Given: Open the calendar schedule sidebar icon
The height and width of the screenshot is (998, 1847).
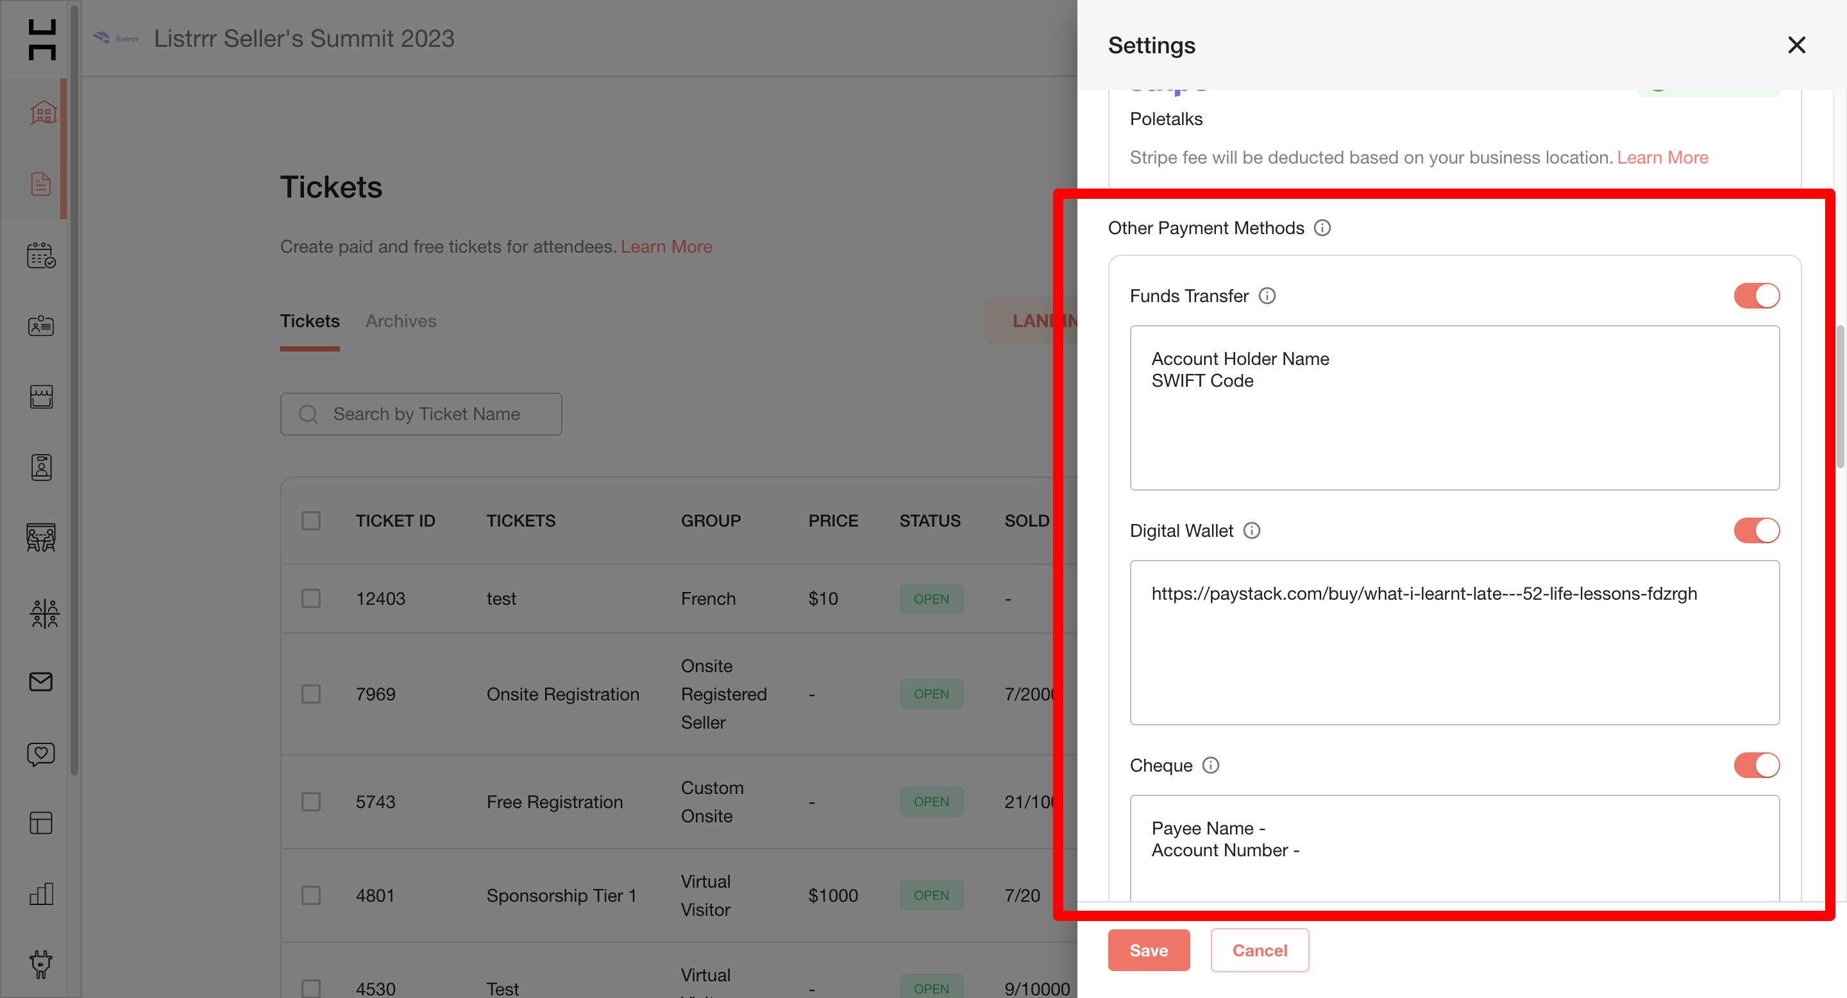Looking at the screenshot, I should pos(41,255).
